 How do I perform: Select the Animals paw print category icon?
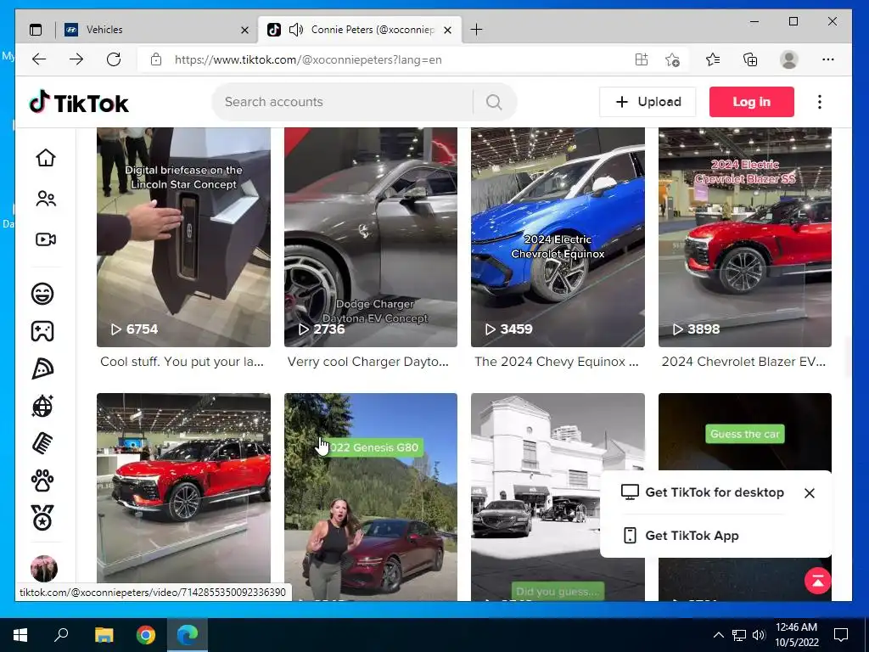42,481
